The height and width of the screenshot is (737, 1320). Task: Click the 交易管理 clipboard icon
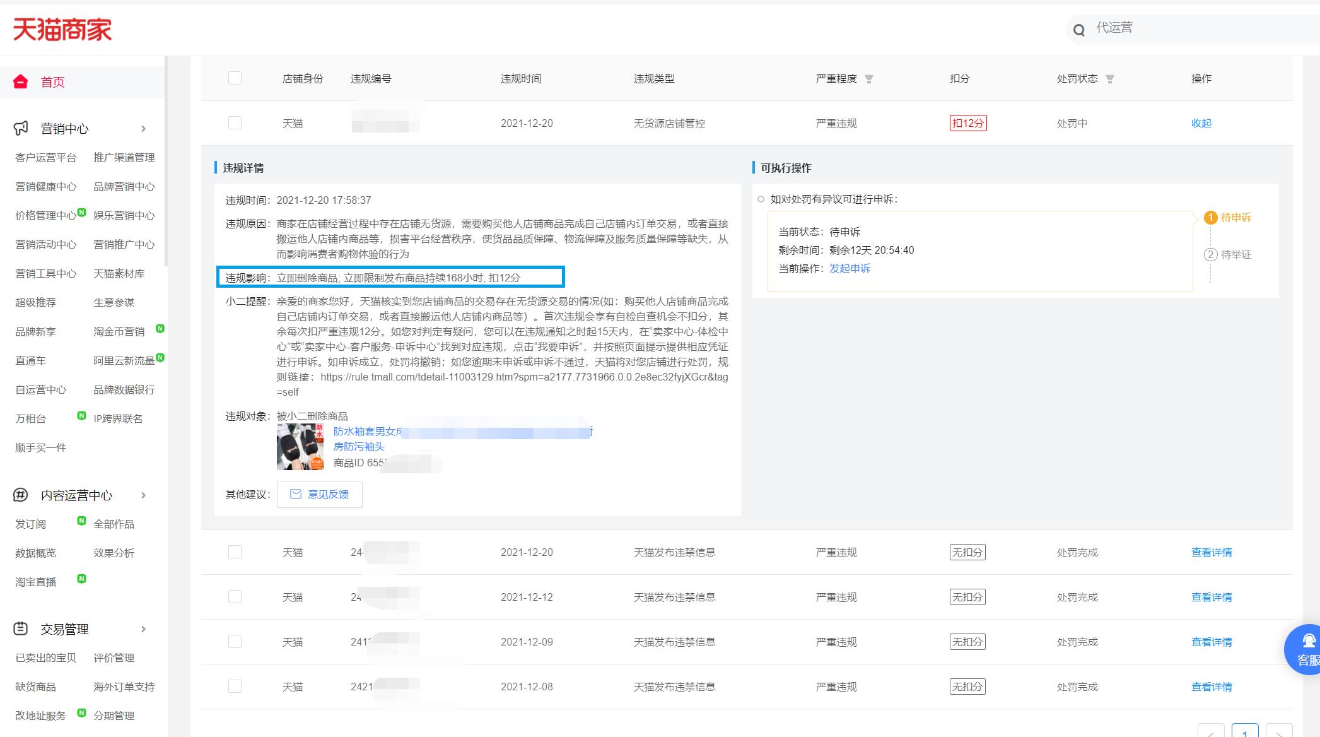(20, 628)
